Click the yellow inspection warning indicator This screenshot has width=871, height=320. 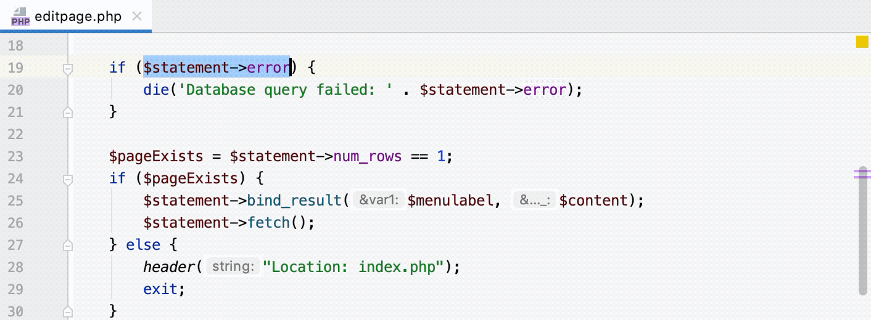point(862,42)
